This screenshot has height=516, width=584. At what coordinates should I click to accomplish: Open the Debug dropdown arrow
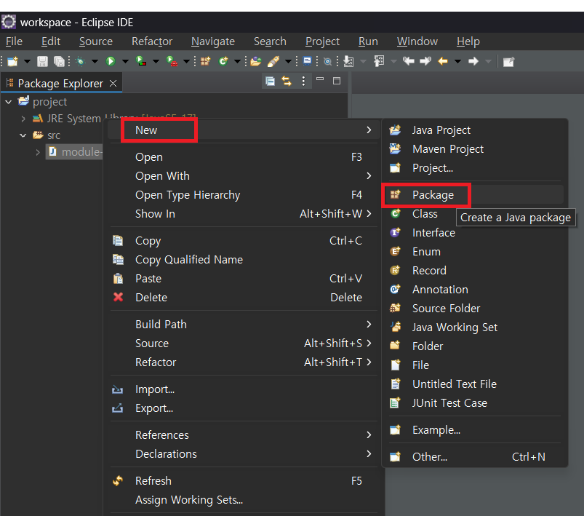pos(95,62)
